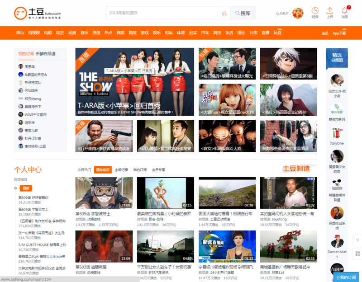Open the 极限自行车 video thumbnail
The width and height of the screenshot is (362, 282).
click(227, 193)
